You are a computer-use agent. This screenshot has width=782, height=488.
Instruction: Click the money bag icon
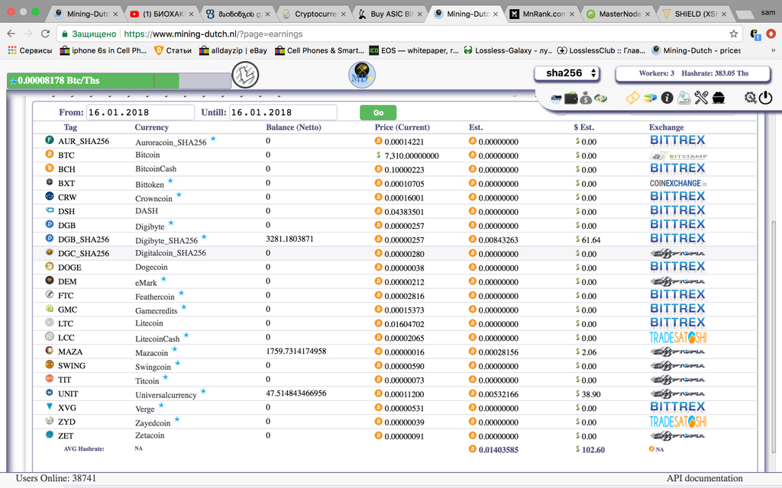(x=586, y=98)
